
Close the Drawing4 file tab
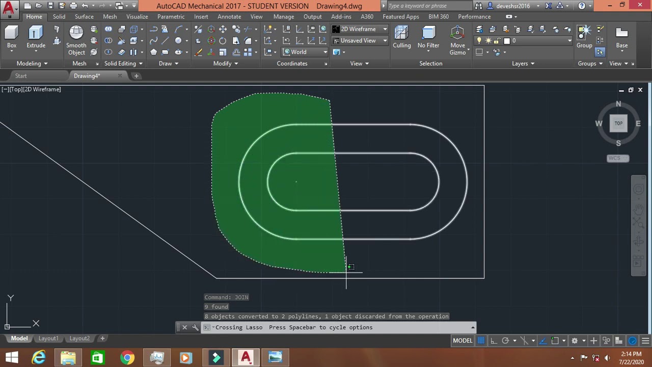[120, 76]
